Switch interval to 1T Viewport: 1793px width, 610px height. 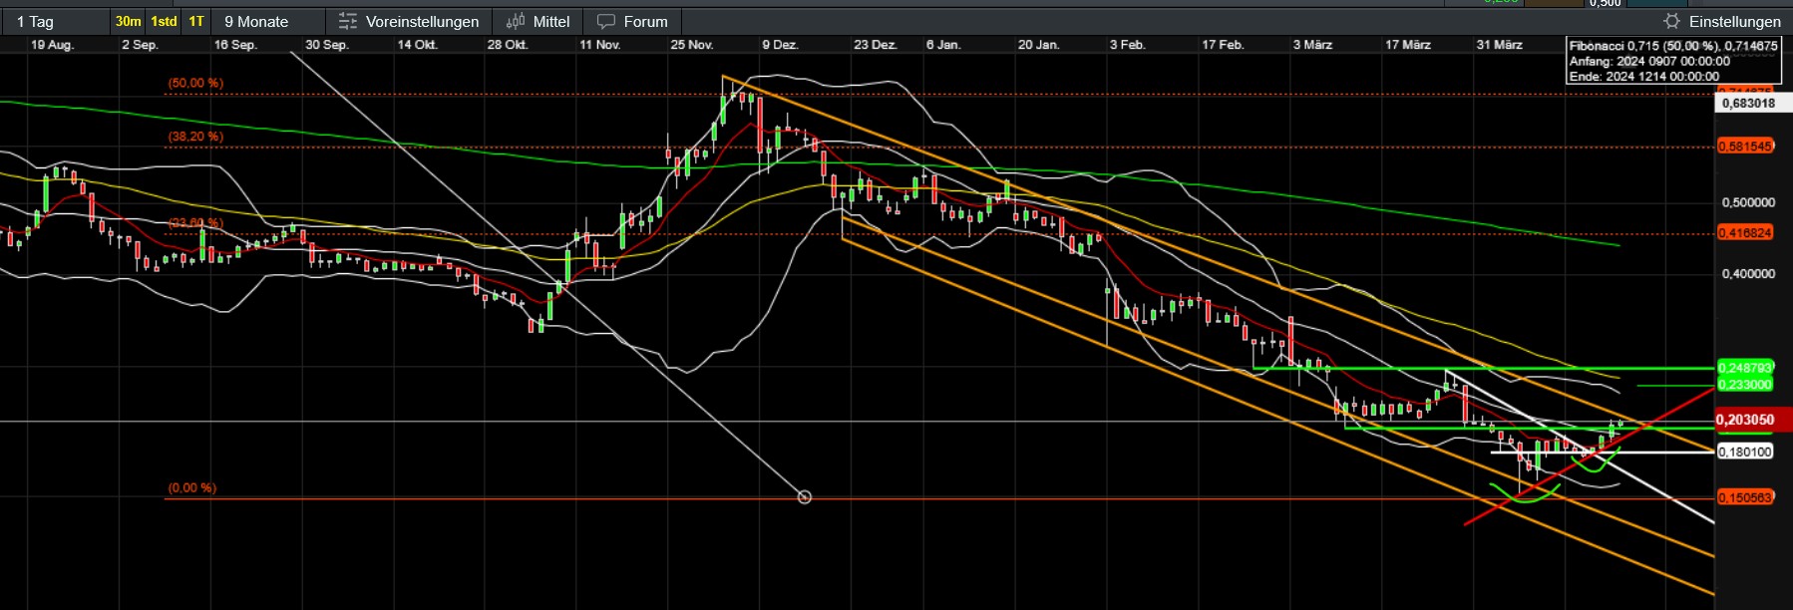click(196, 21)
